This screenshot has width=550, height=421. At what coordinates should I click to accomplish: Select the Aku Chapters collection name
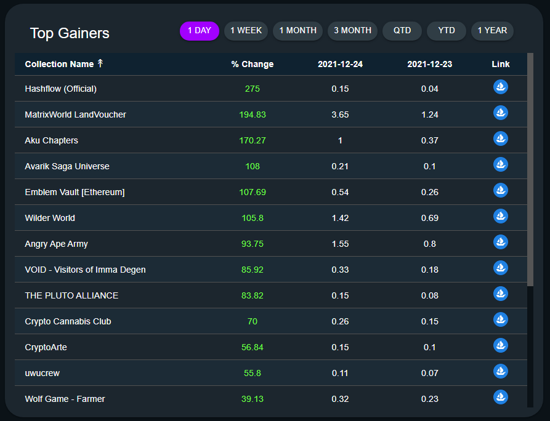(x=52, y=140)
